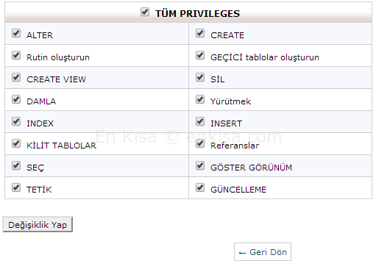Toggle the INSERT privilege checkbox
Screen dimensions: 376x269
[x=200, y=121]
